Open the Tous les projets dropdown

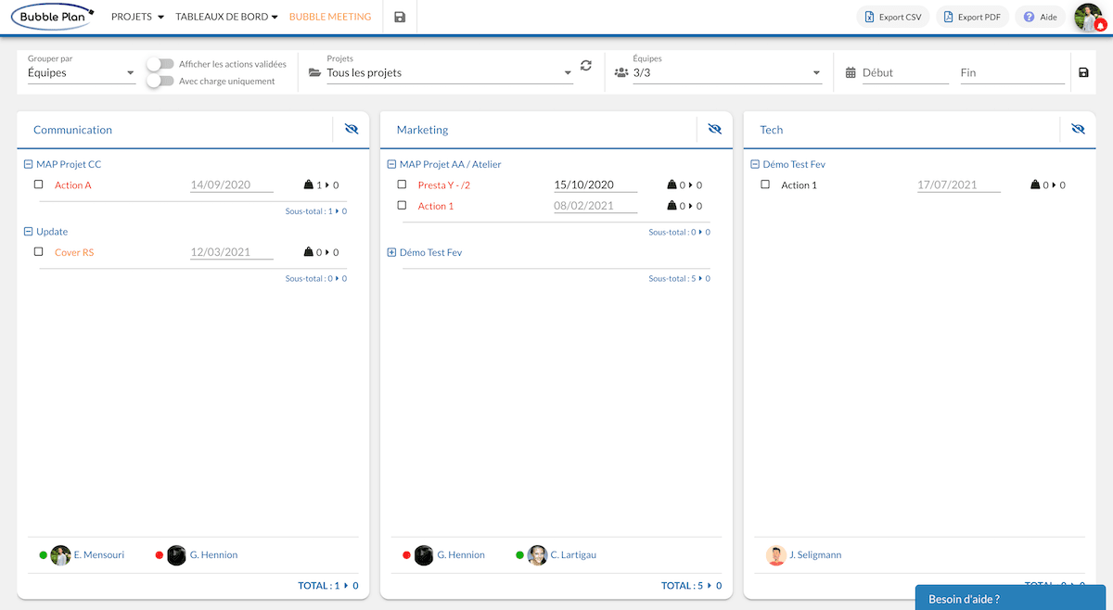pos(450,72)
